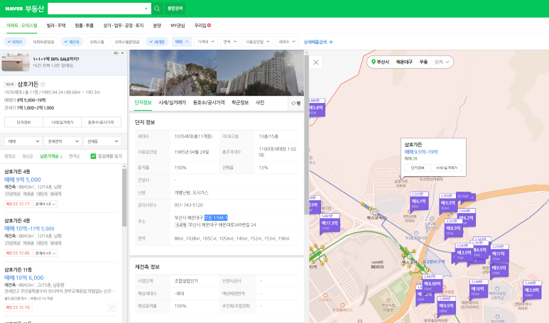This screenshot has height=323, width=549.
Task: Toggle the 아파트분양권 filter chip
Action: pyautogui.click(x=43, y=42)
